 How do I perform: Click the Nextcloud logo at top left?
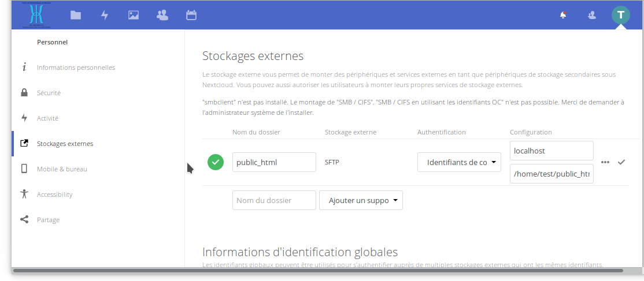point(36,16)
